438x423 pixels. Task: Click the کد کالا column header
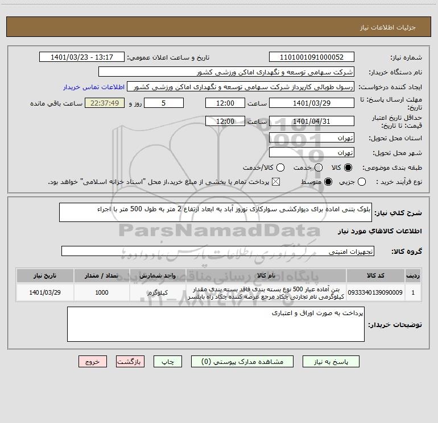375,275
